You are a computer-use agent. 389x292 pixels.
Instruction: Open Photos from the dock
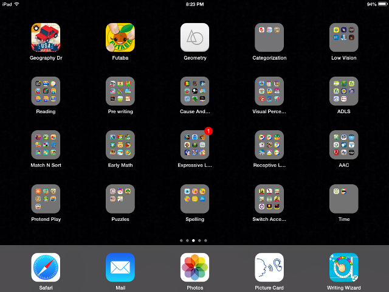[194, 268]
